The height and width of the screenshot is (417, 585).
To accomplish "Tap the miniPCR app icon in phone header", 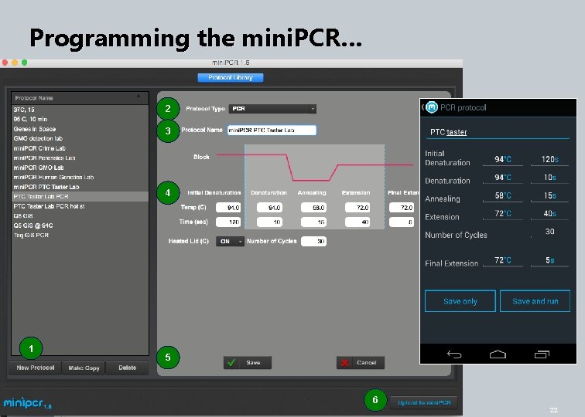I will point(432,107).
